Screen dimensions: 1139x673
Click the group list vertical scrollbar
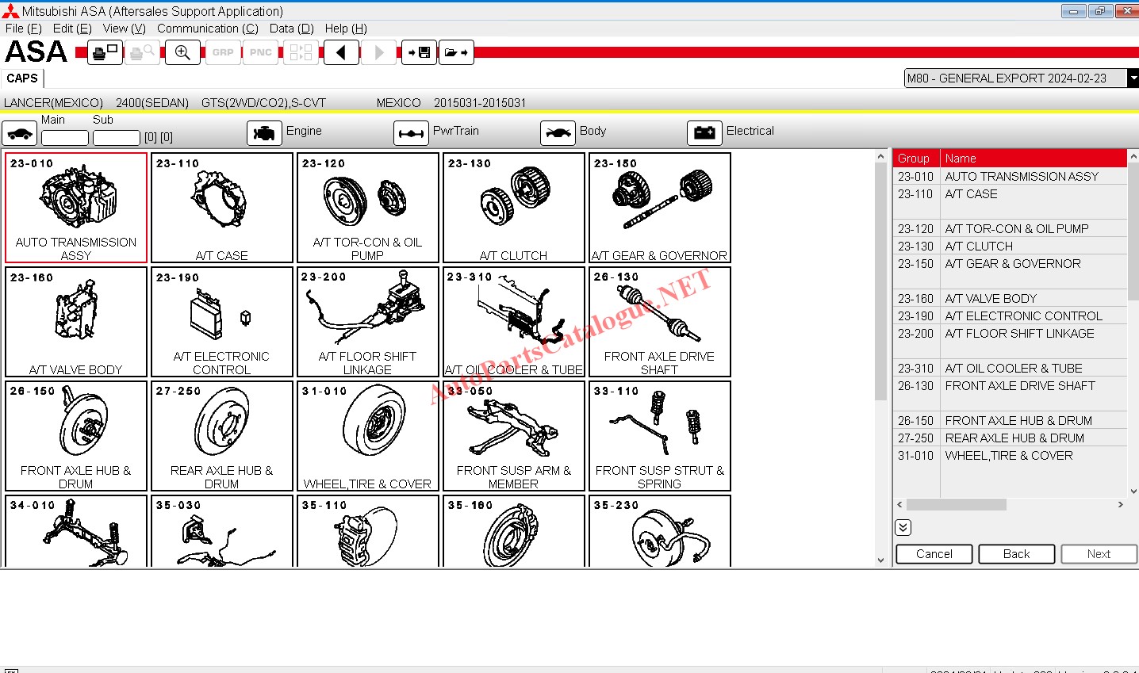1133,323
